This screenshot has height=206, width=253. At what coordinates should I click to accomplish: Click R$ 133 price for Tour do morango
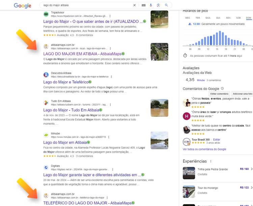pyautogui.click(x=244, y=187)
